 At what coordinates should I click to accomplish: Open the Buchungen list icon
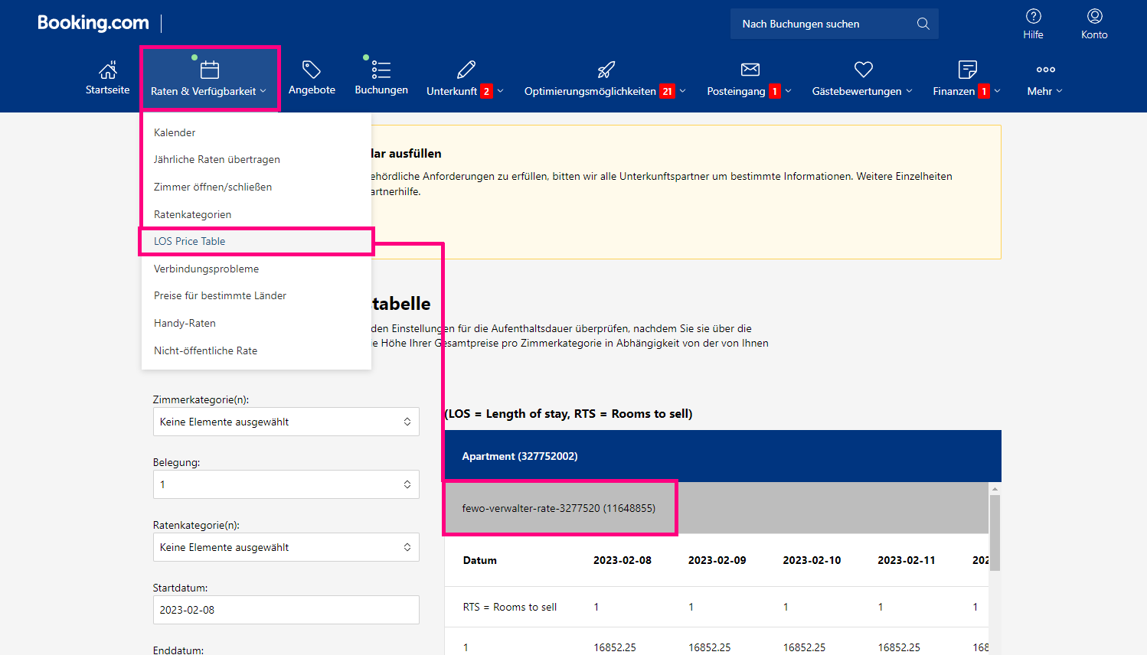pos(381,70)
